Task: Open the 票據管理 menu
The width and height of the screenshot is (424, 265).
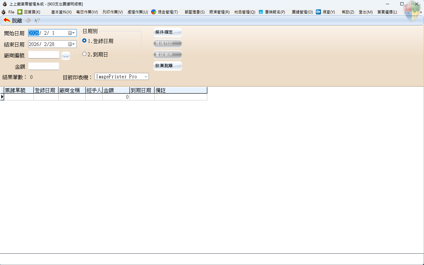Action: [302, 12]
